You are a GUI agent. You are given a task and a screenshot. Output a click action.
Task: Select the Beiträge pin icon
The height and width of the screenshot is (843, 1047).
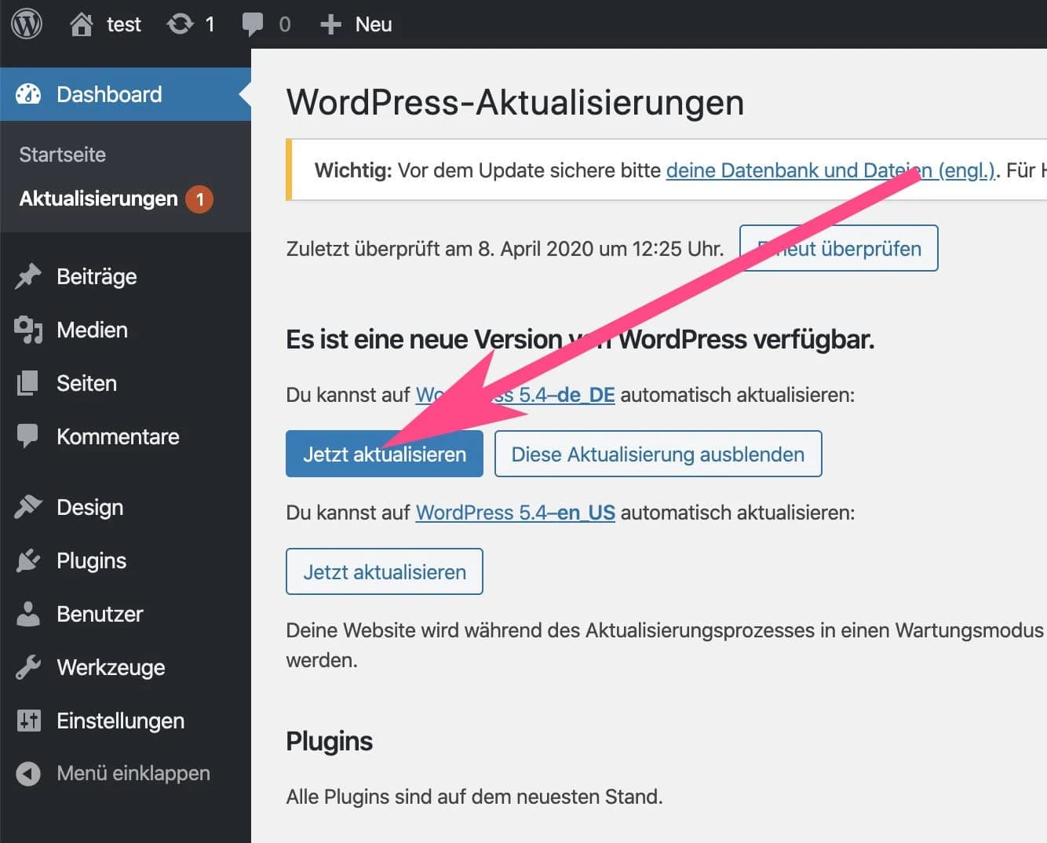[x=27, y=276]
